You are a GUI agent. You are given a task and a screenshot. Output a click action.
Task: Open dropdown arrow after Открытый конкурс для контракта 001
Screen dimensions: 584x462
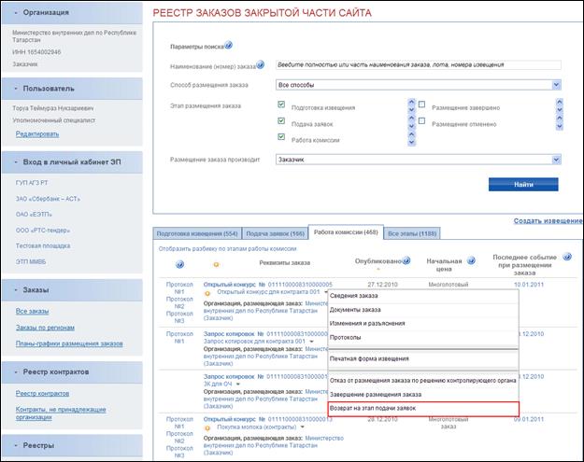[x=325, y=292]
